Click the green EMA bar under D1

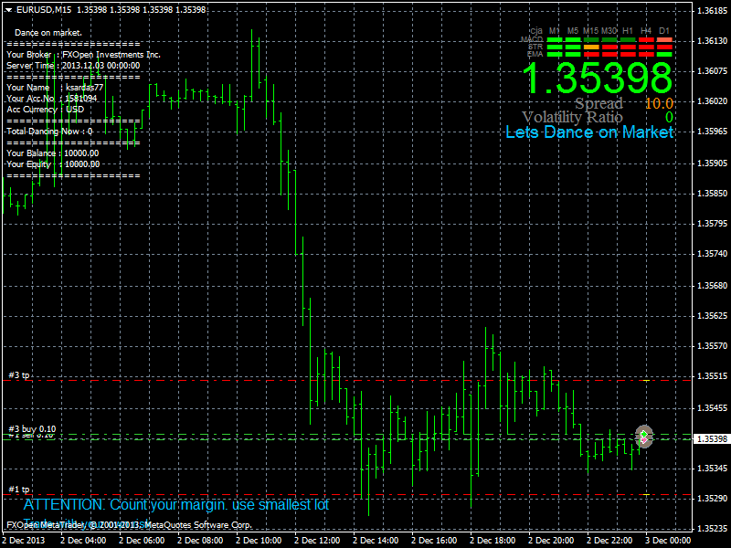664,54
